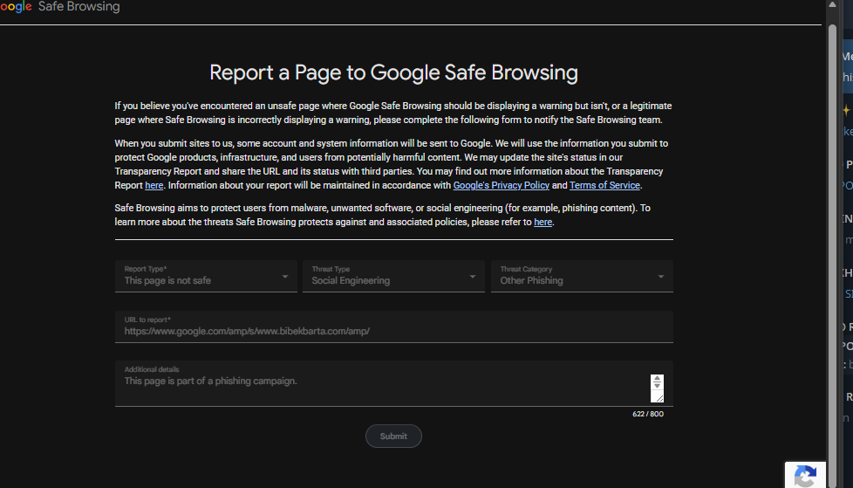
Task: Click the '622 / 800' character counter
Action: click(648, 414)
